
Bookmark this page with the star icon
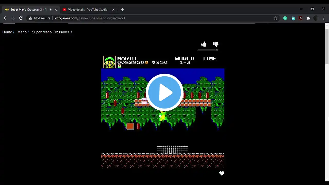(x=276, y=18)
